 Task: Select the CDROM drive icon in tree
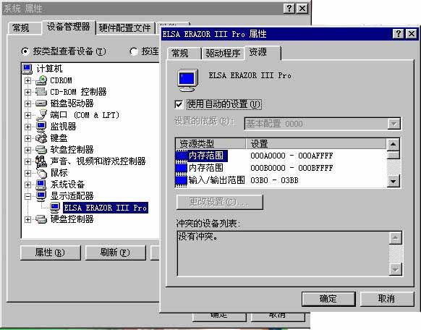(x=41, y=80)
